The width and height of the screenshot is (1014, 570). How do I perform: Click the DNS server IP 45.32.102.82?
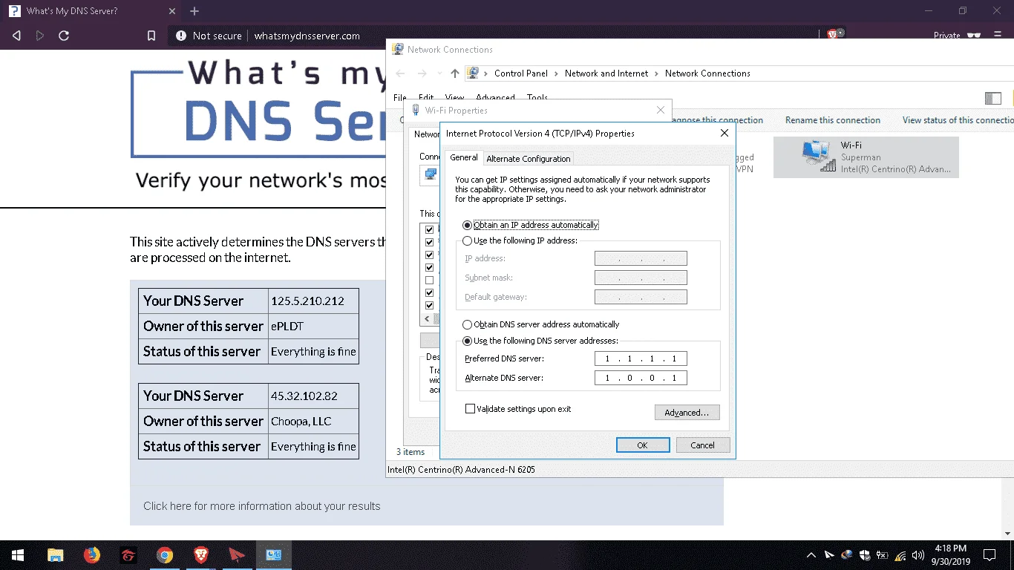tap(304, 396)
